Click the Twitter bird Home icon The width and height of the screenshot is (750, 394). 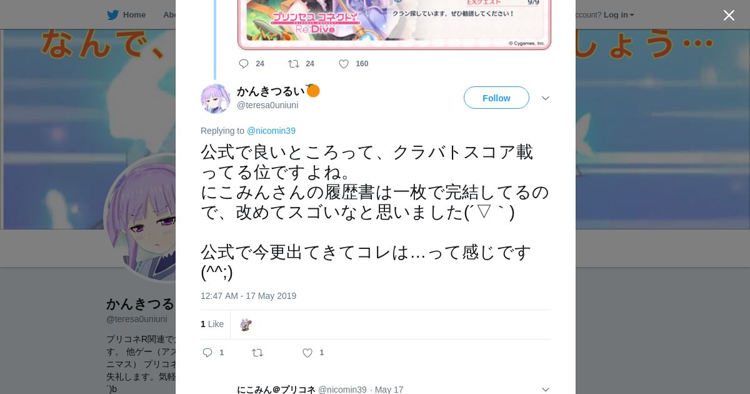112,14
